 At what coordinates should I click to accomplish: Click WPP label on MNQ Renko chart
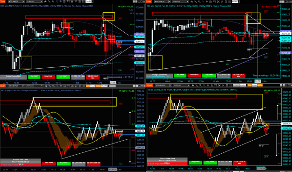[x=261, y=146]
